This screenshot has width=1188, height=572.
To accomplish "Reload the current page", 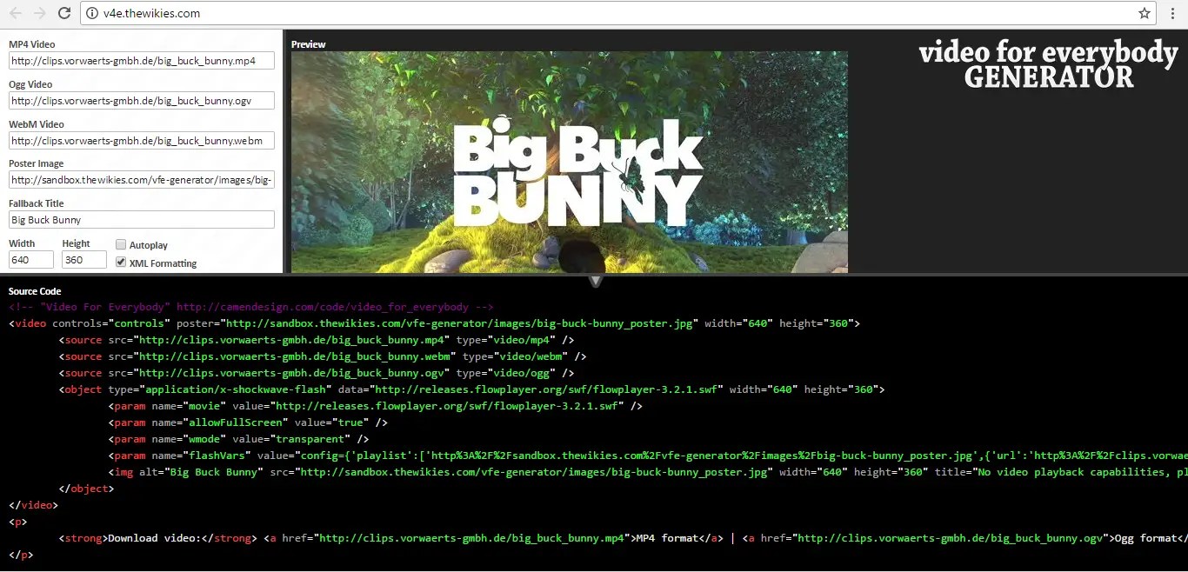I will (x=64, y=13).
